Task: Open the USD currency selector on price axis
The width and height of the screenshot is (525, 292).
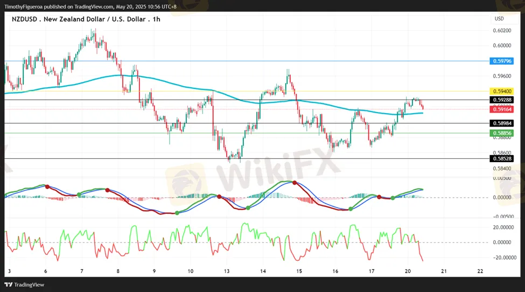Action: point(499,18)
